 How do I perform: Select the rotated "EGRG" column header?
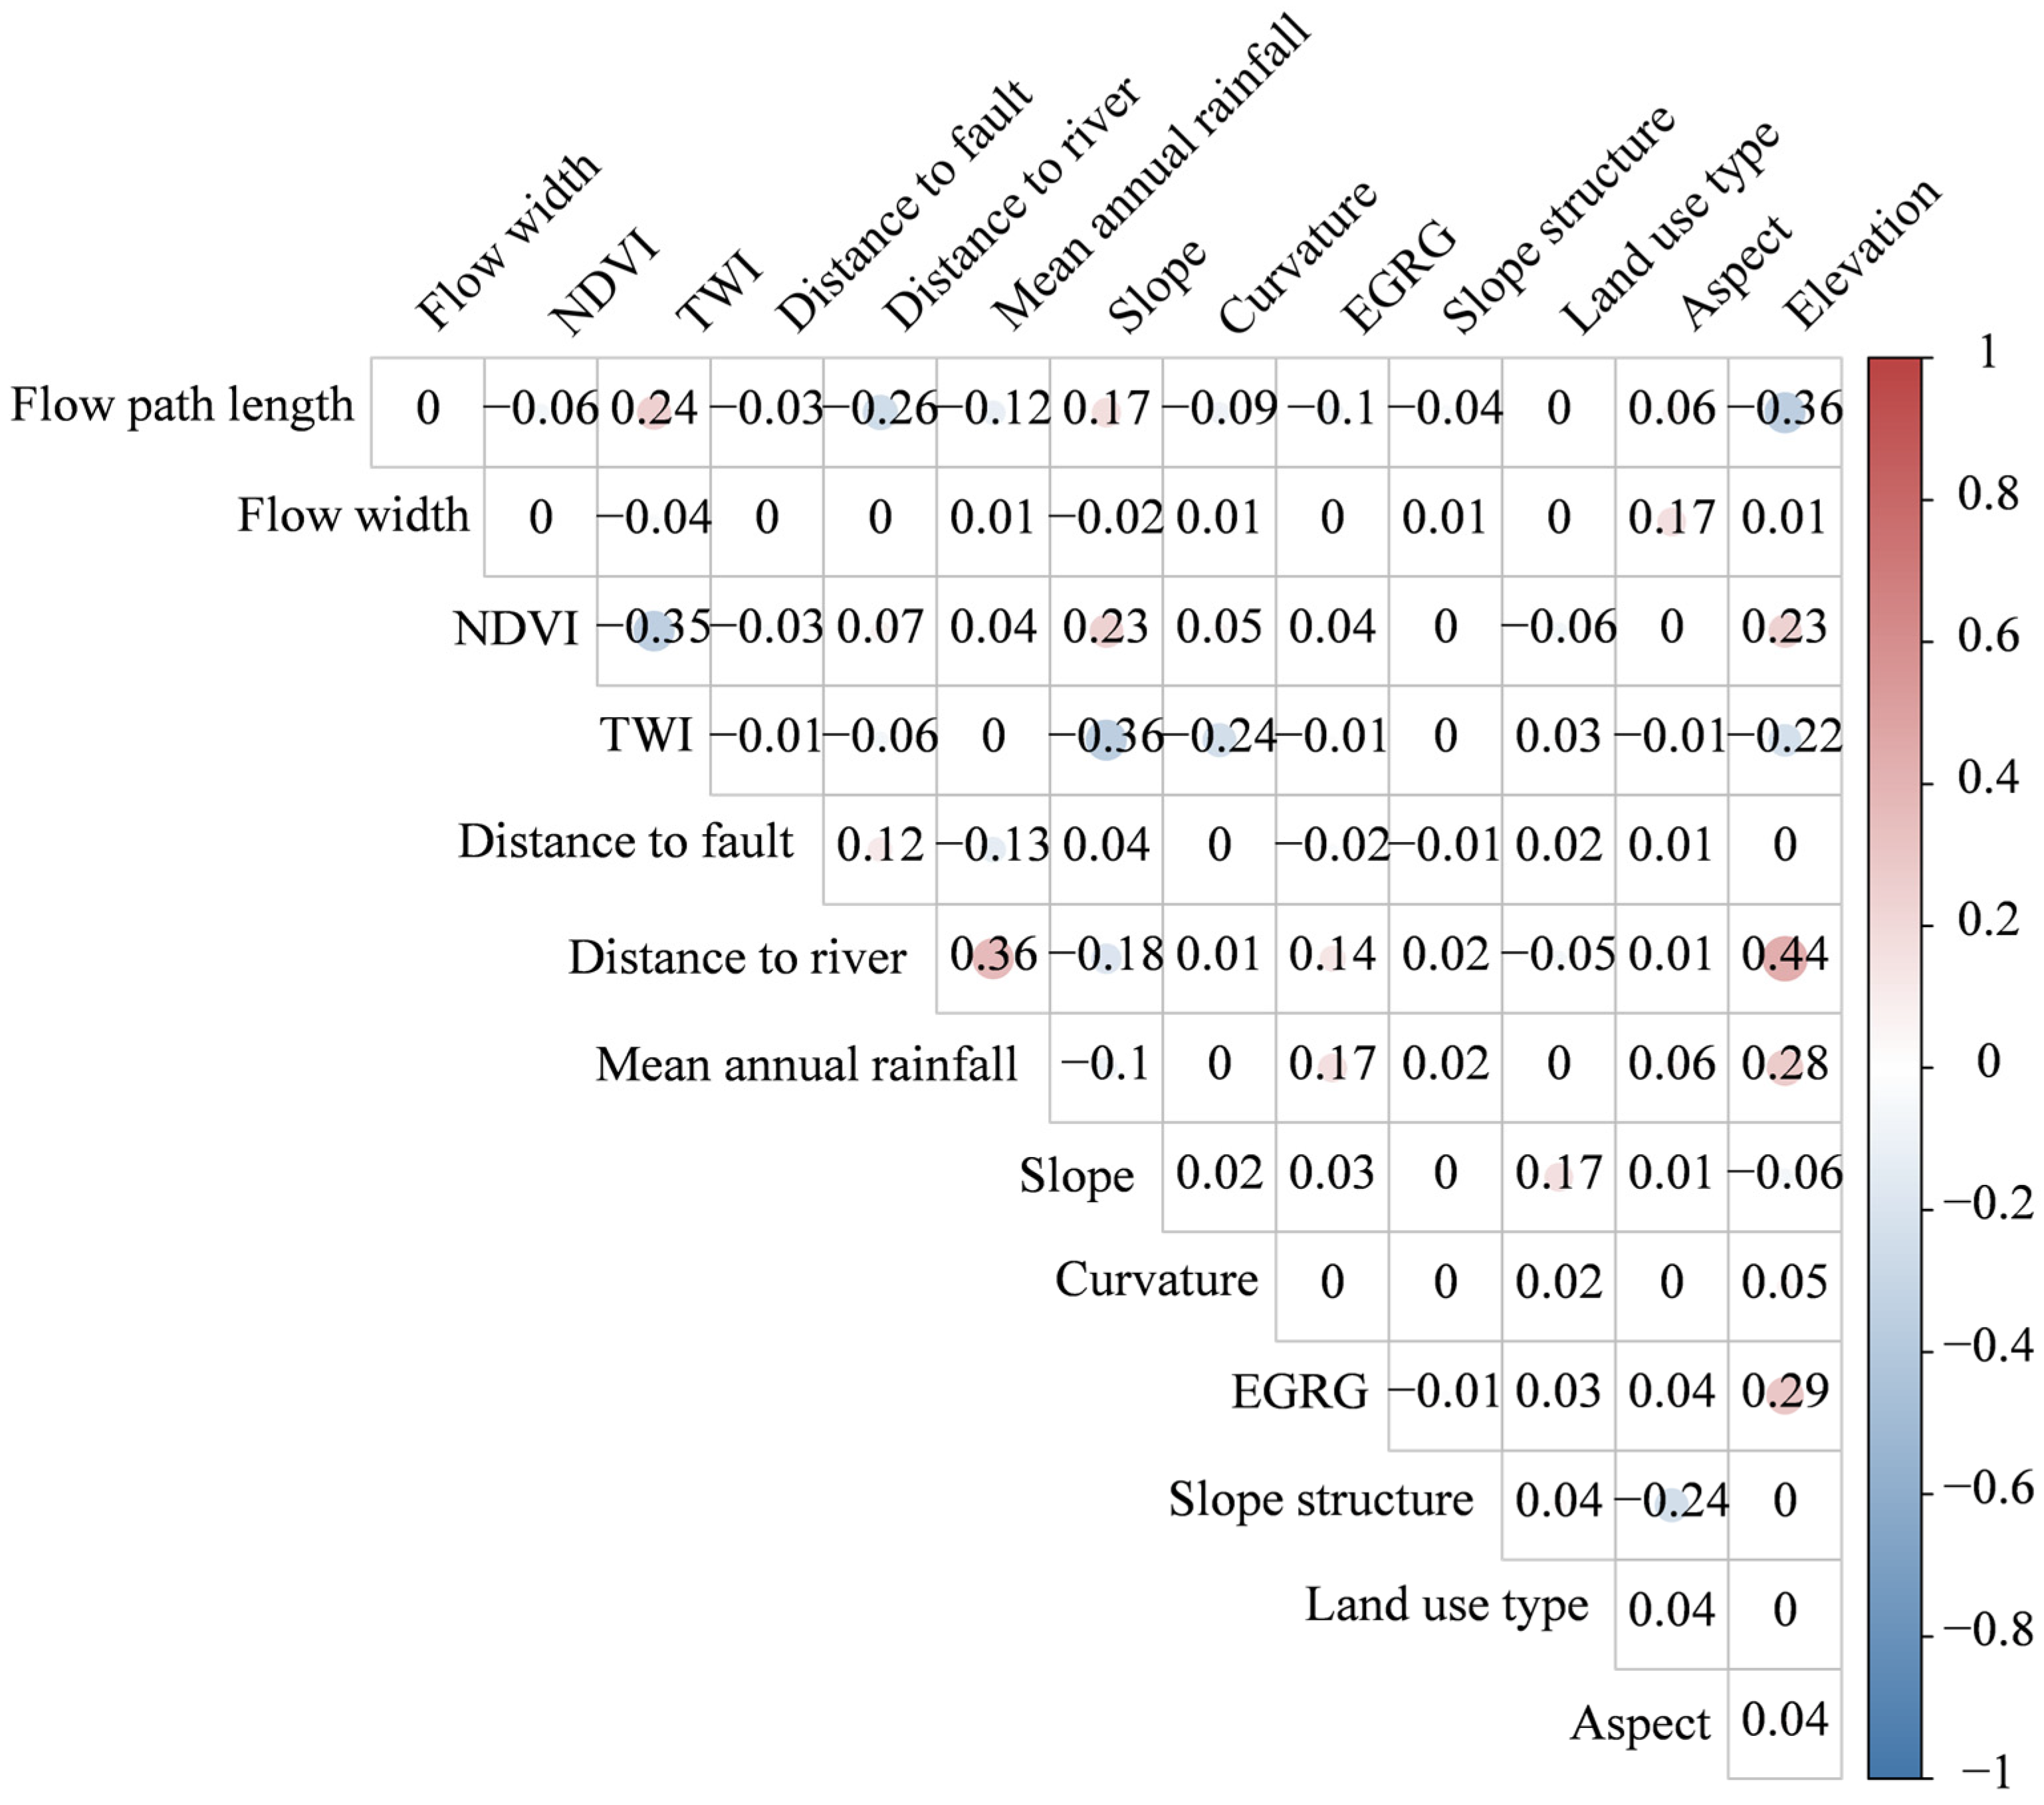(x=1397, y=277)
